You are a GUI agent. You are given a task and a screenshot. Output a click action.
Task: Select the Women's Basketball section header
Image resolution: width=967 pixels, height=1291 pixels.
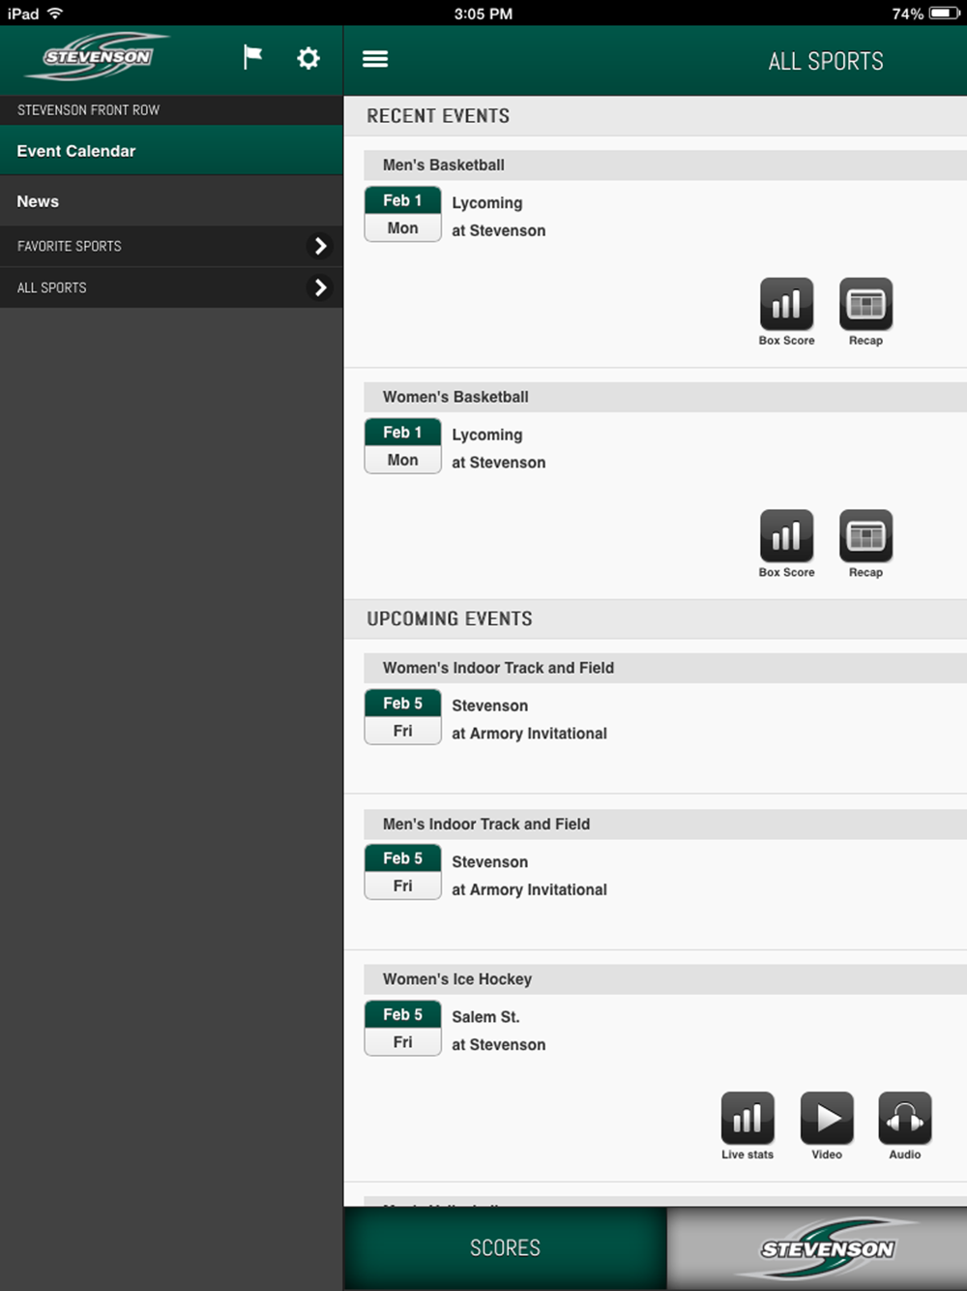point(665,398)
